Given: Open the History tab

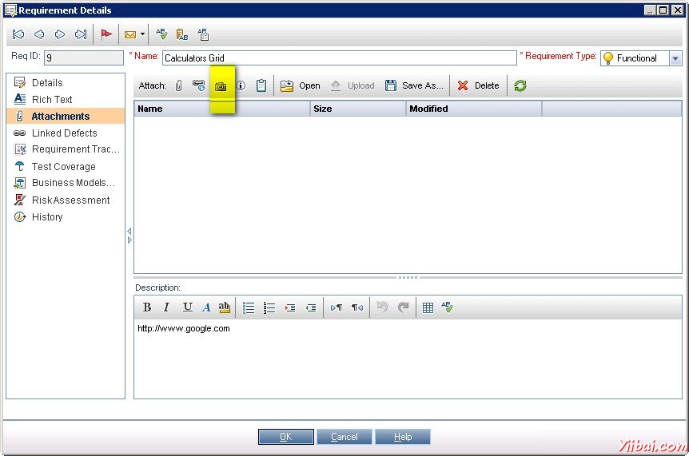Looking at the screenshot, I should point(47,217).
